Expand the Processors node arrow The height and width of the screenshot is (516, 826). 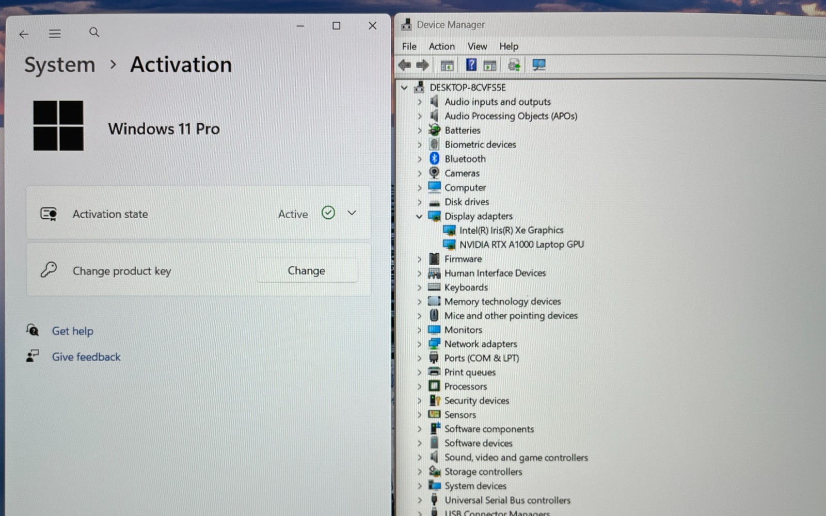click(x=419, y=386)
